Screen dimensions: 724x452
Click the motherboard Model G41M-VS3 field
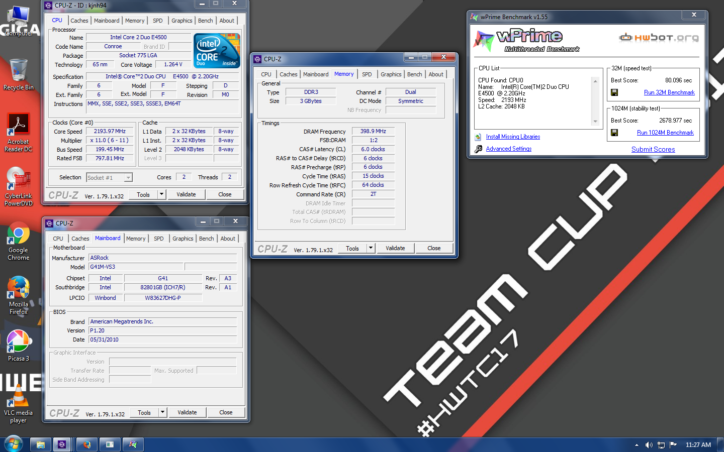click(x=136, y=267)
